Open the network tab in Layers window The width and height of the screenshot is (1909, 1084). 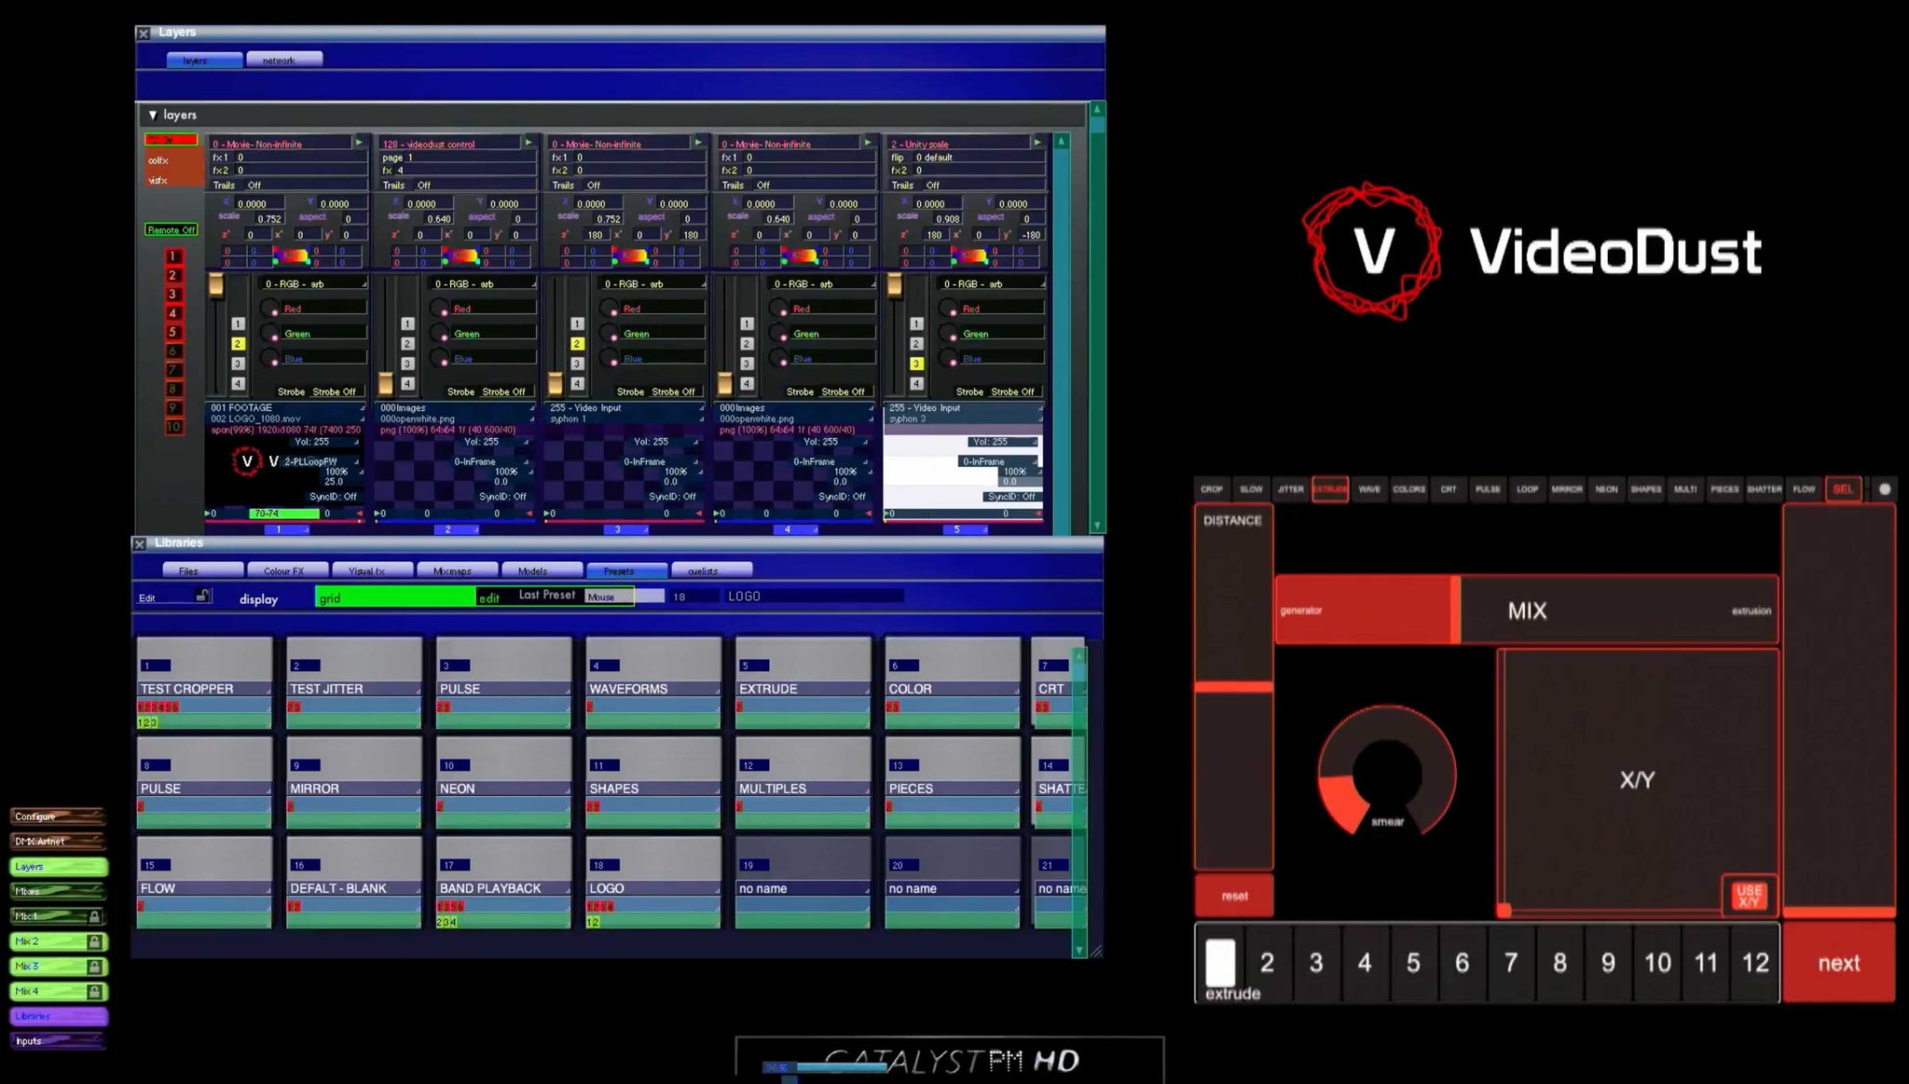click(x=279, y=61)
